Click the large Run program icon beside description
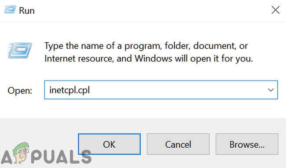This screenshot has height=168, width=286. (20, 50)
